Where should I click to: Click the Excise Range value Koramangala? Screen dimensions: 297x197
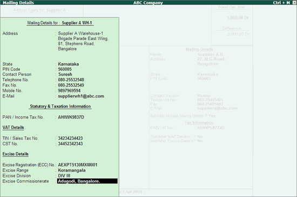[x=72, y=170]
